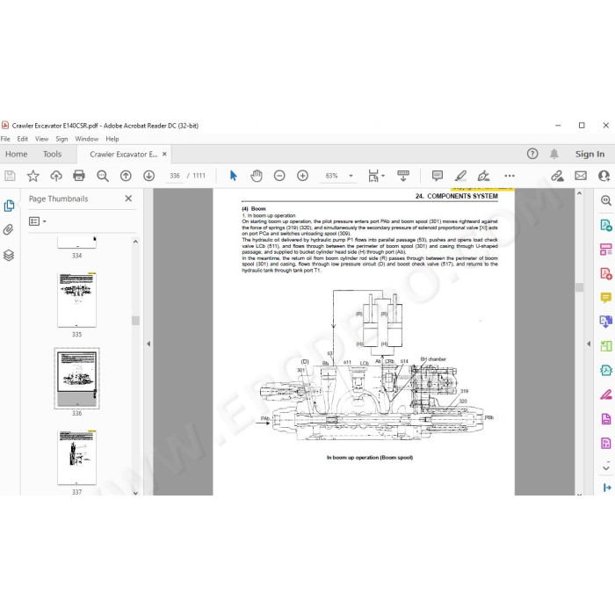
Task: Open thumbnail options dropdown menu
Action: tap(37, 221)
